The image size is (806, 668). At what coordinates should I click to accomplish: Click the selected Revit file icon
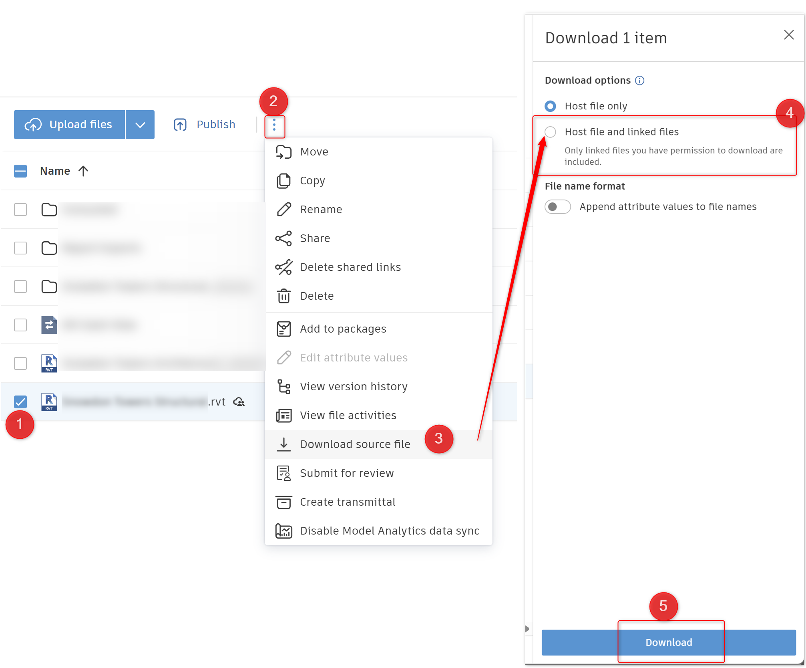click(49, 402)
